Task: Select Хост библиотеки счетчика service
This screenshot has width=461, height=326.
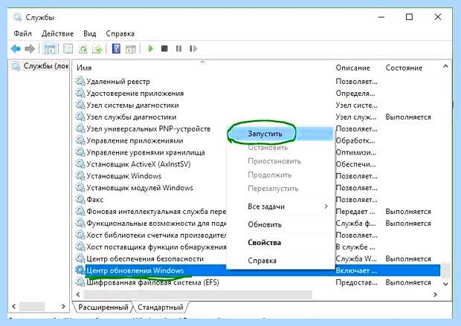Action: pos(156,235)
